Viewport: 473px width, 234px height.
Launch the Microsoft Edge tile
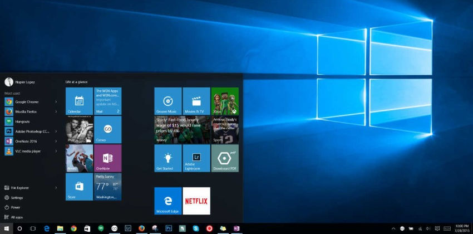pyautogui.click(x=167, y=201)
